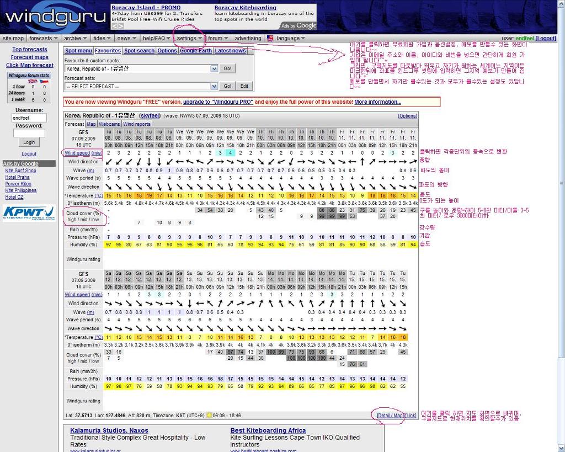Image resolution: width=565 pixels, height=452 pixels.
Task: Open the Boracay Kiteboarding ad
Action: 246,7
